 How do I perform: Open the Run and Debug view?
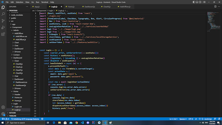coord(3,27)
